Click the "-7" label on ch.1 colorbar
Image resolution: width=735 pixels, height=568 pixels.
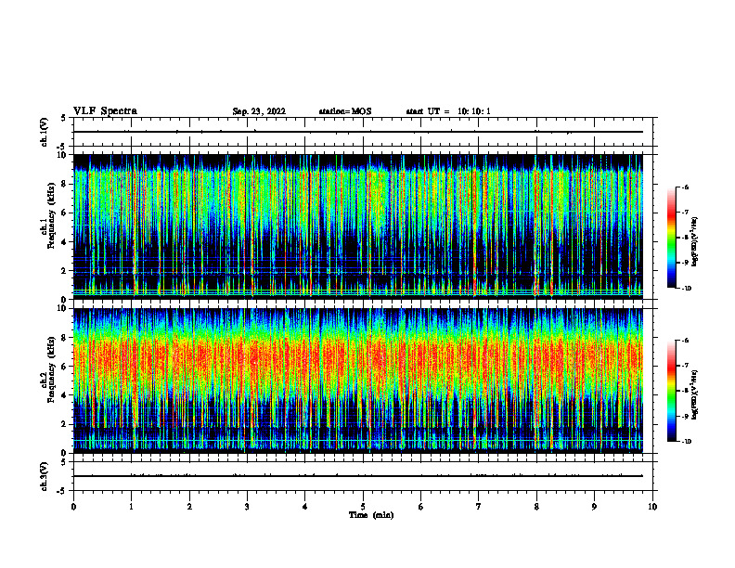point(685,213)
